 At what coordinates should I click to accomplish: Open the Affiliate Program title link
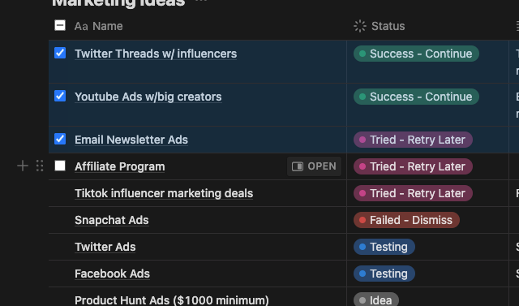coord(119,166)
